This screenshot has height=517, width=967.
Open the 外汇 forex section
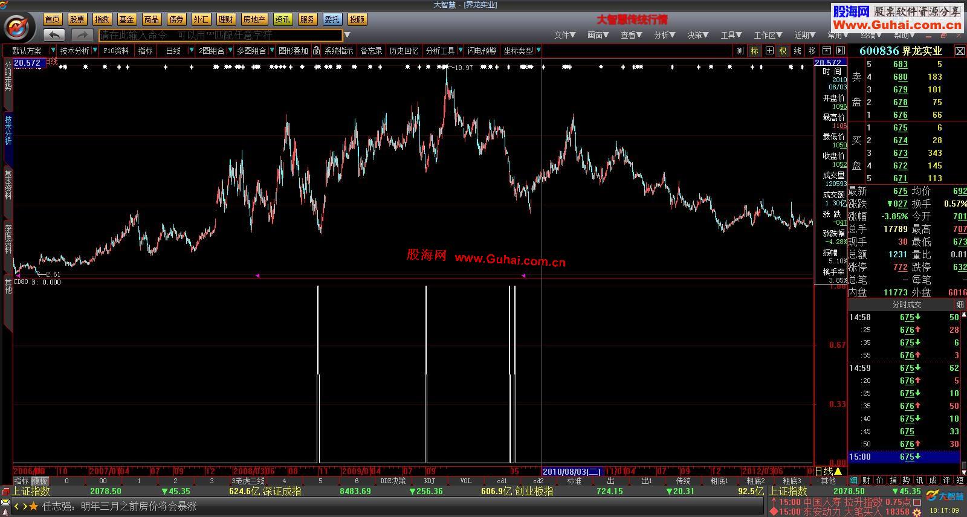pos(201,19)
